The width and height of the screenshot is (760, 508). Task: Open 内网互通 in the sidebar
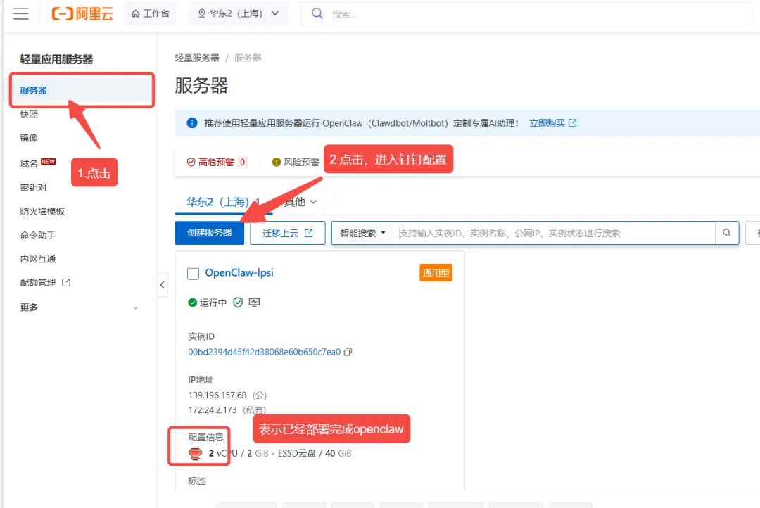point(38,258)
